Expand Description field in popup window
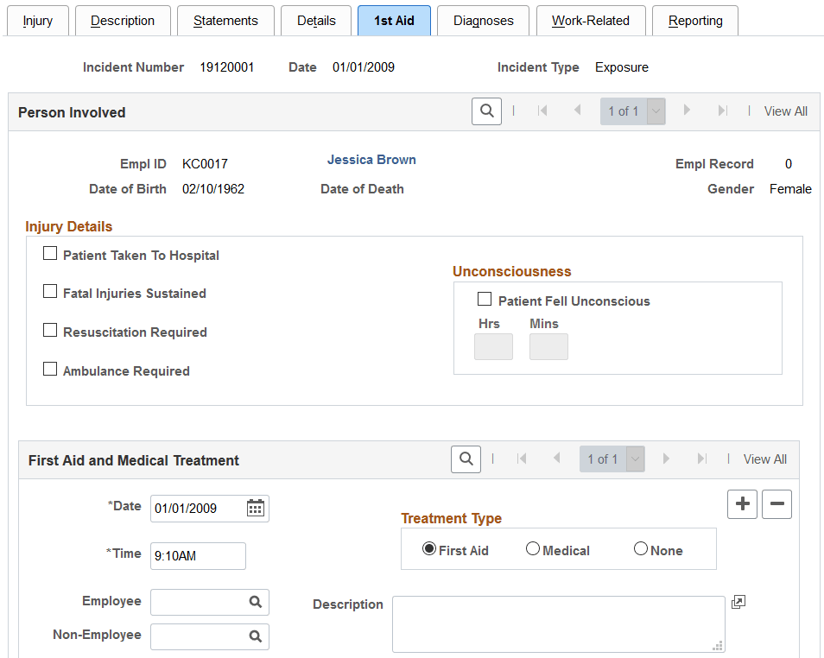This screenshot has height=658, width=824. pyautogui.click(x=738, y=602)
